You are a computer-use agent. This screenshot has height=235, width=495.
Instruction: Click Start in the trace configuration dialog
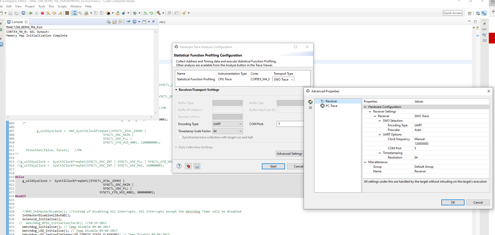pyautogui.click(x=273, y=166)
